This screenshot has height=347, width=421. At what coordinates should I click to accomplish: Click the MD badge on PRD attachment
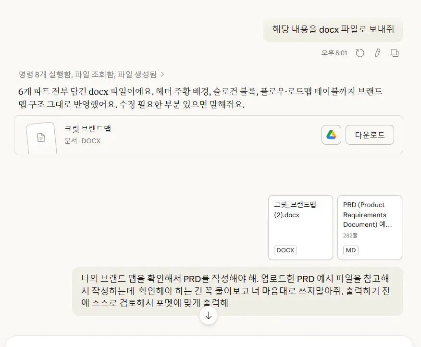(x=351, y=250)
